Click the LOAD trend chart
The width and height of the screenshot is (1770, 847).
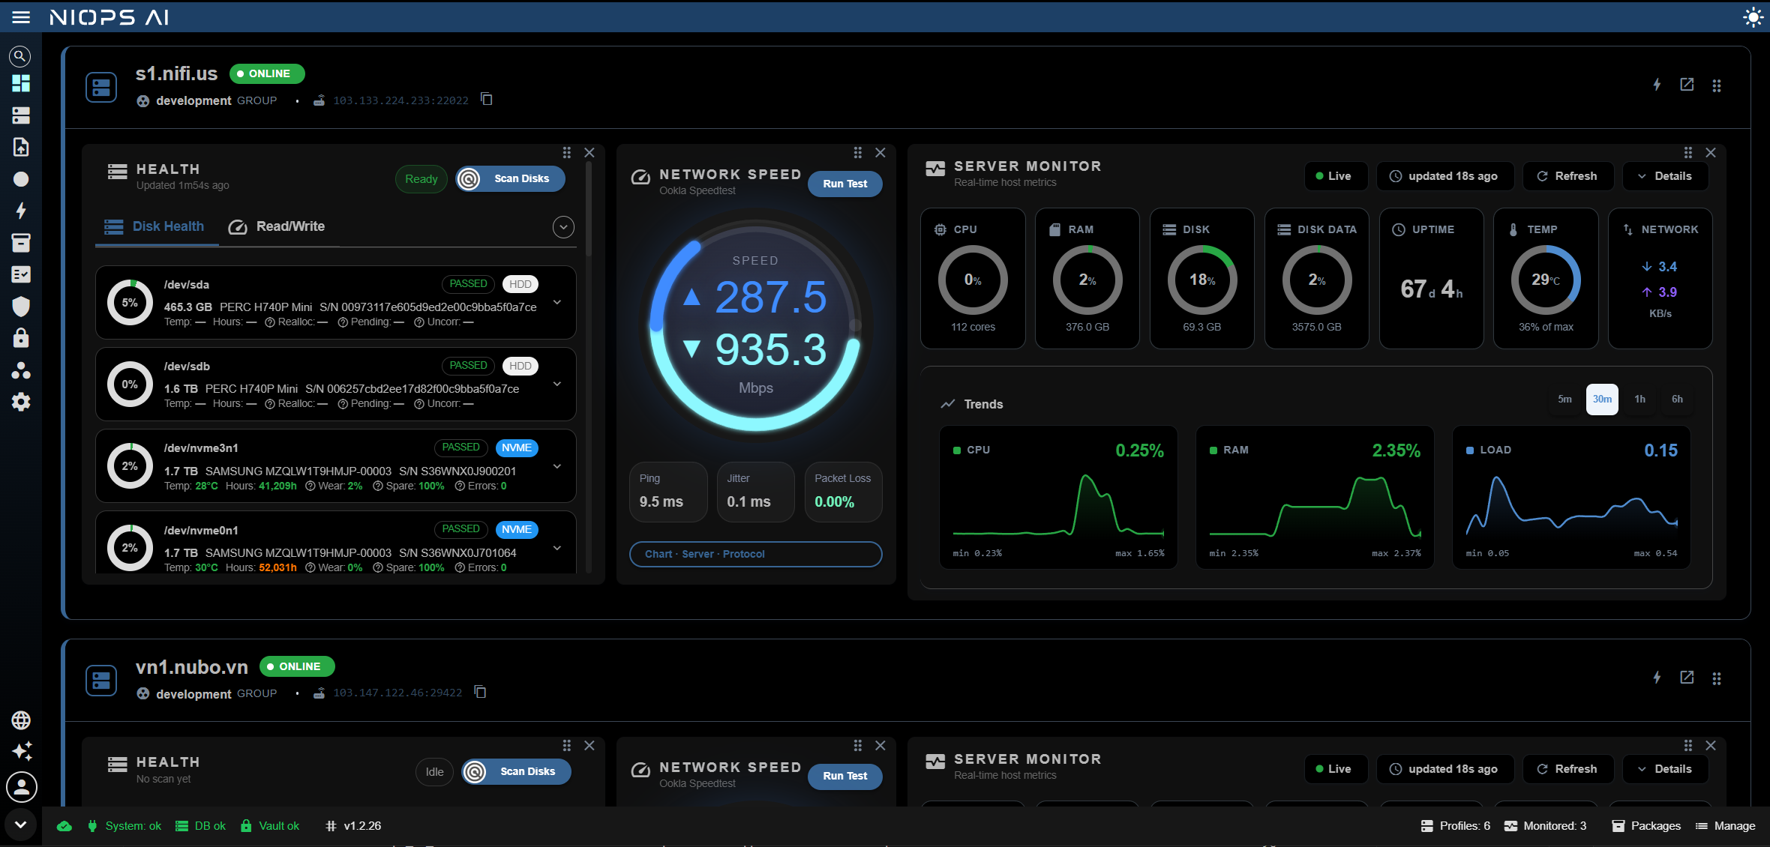tap(1571, 498)
